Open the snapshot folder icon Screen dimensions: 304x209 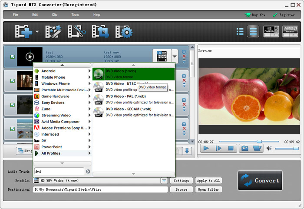pos(257,149)
